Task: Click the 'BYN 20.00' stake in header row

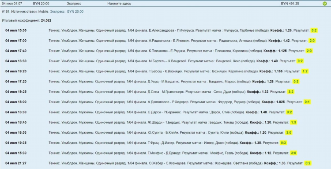Action: click(x=41, y=4)
